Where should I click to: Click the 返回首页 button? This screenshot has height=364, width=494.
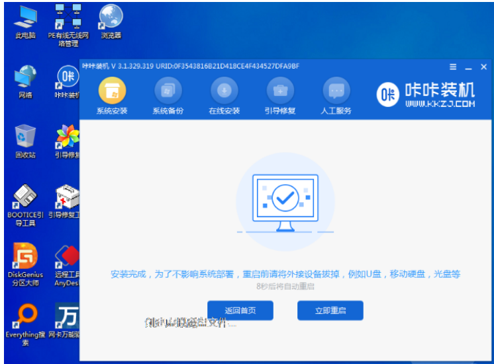(240, 310)
